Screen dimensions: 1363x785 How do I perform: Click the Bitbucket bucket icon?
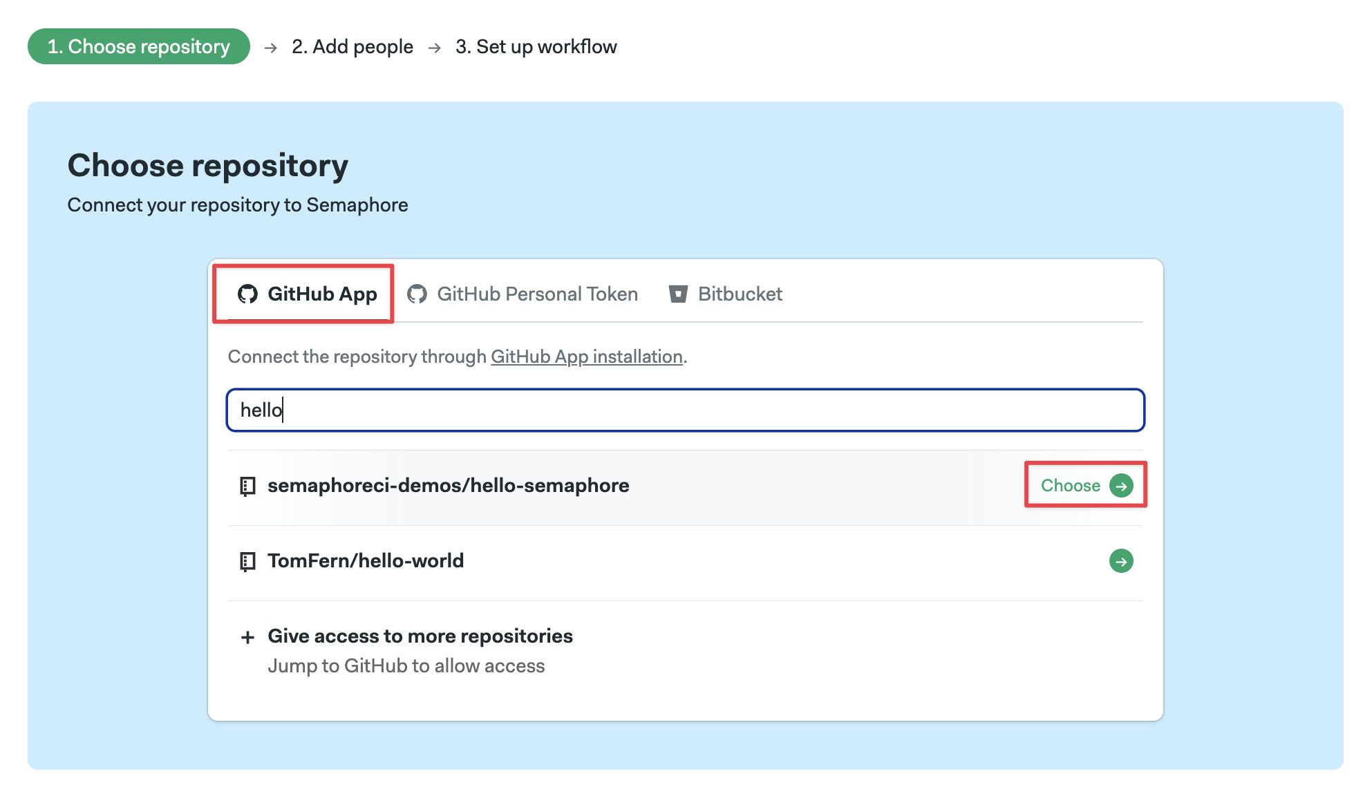pos(678,294)
